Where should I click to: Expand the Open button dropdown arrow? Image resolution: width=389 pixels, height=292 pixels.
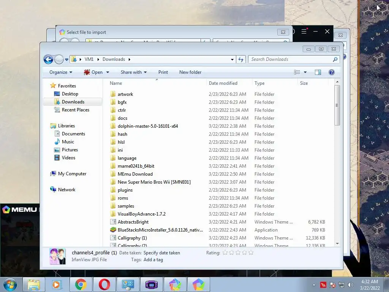[108, 72]
